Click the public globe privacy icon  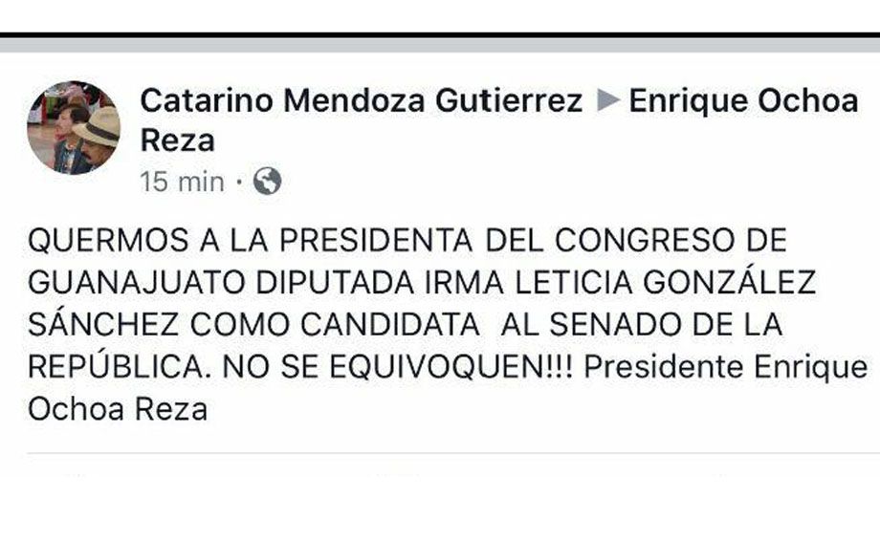[x=267, y=181]
